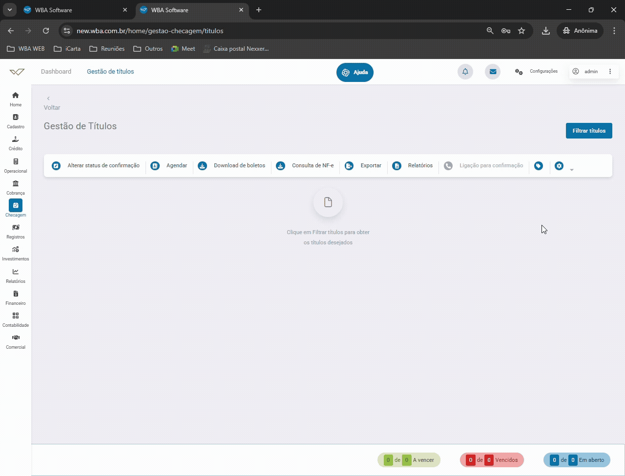Open the saved passwords key icon

(x=506, y=31)
